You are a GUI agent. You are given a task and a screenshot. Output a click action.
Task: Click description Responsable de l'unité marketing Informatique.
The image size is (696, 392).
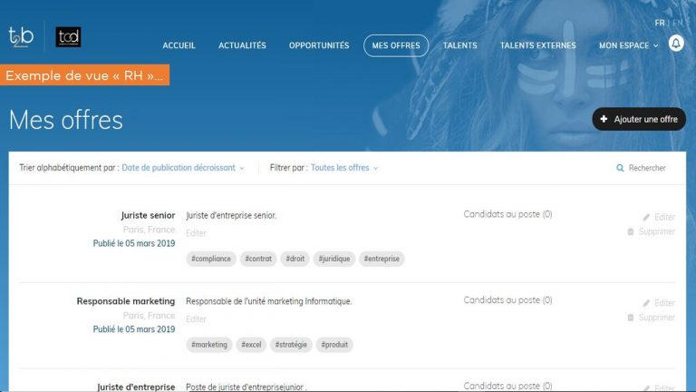[269, 301]
